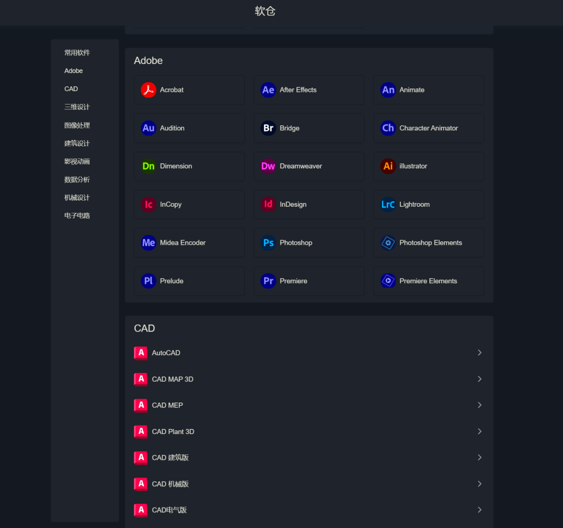Select 三维设计 in the sidebar

[x=77, y=107]
